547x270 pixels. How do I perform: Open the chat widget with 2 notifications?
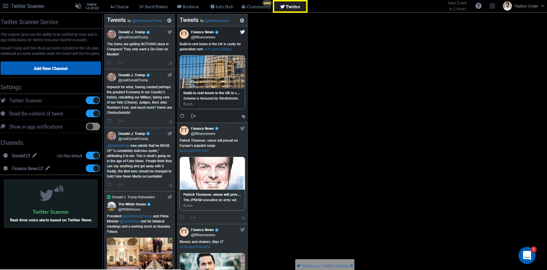pyautogui.click(x=527, y=255)
